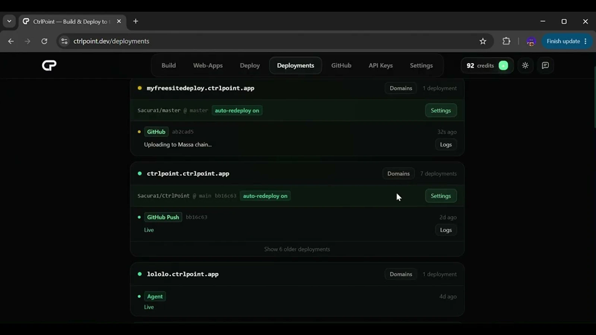Click the 92 credits indicator
596x335 pixels.
pyautogui.click(x=480, y=66)
